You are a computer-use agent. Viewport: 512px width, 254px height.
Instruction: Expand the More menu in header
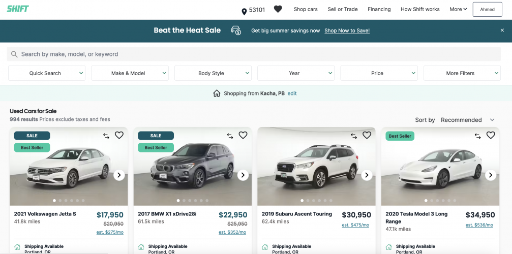458,9
